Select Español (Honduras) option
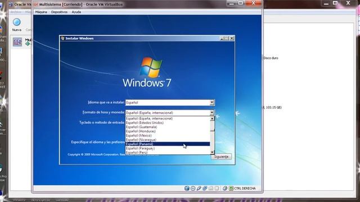The image size is (360, 202). point(168,131)
